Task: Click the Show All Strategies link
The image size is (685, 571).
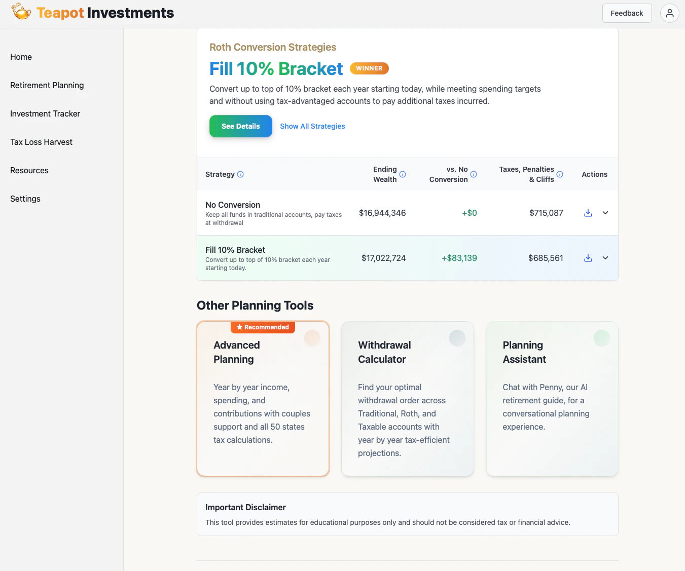Action: click(312, 126)
